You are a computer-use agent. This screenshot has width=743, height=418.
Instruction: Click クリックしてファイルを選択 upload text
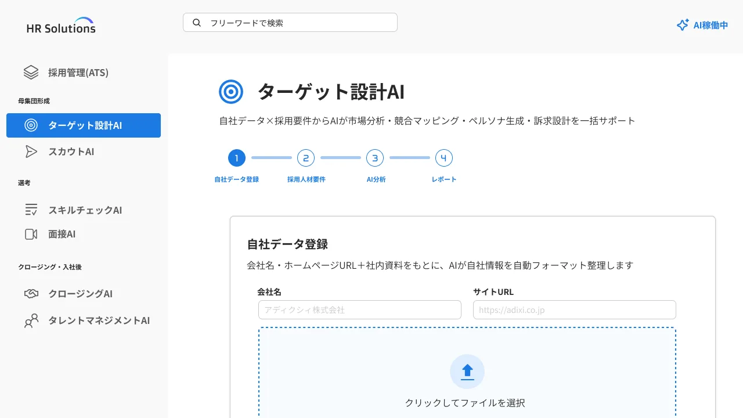click(465, 402)
